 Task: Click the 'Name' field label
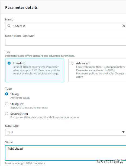9,19
